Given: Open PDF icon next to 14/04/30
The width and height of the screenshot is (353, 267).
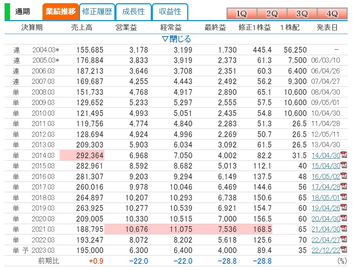Looking at the screenshot, I should [x=344, y=155].
